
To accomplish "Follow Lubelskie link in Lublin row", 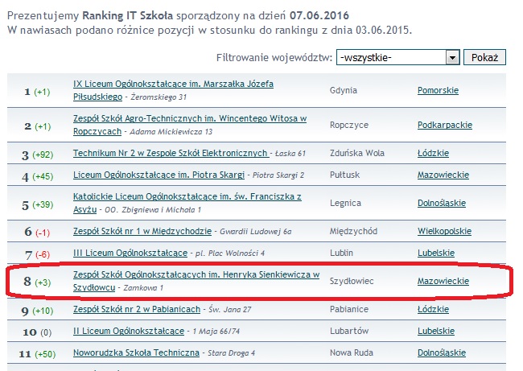I will (436, 253).
